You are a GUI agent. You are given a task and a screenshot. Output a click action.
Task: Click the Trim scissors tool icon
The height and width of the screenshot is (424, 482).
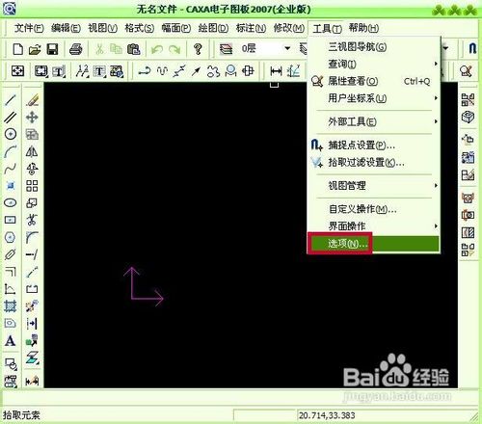[32, 220]
